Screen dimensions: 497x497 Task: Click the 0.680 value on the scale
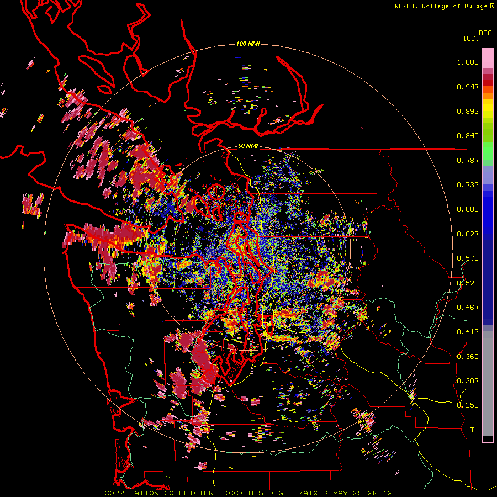(x=468, y=209)
